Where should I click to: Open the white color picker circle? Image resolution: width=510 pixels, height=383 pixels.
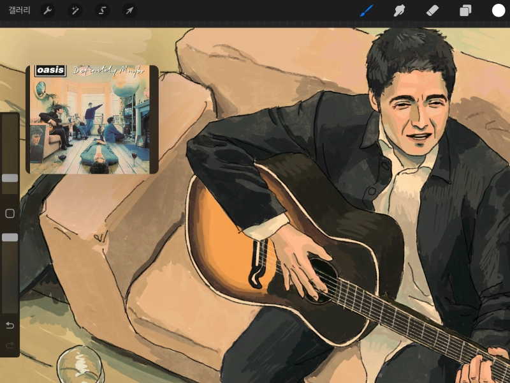click(x=498, y=10)
